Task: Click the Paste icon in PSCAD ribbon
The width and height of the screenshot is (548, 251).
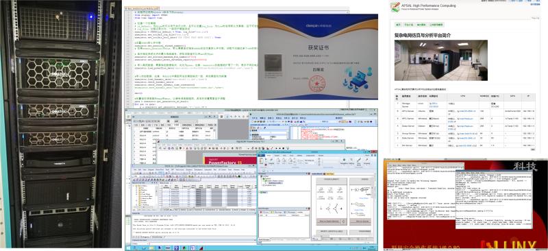Action: click(x=261, y=162)
